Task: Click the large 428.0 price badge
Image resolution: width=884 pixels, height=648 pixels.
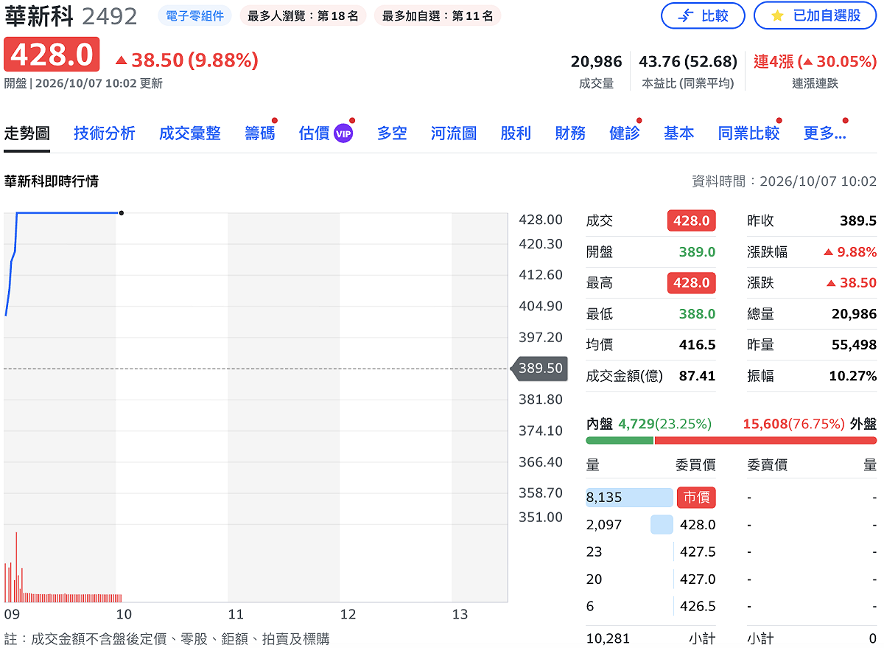Action: click(52, 55)
